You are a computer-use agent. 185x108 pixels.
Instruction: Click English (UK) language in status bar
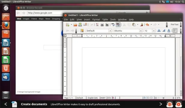coord(93,98)
